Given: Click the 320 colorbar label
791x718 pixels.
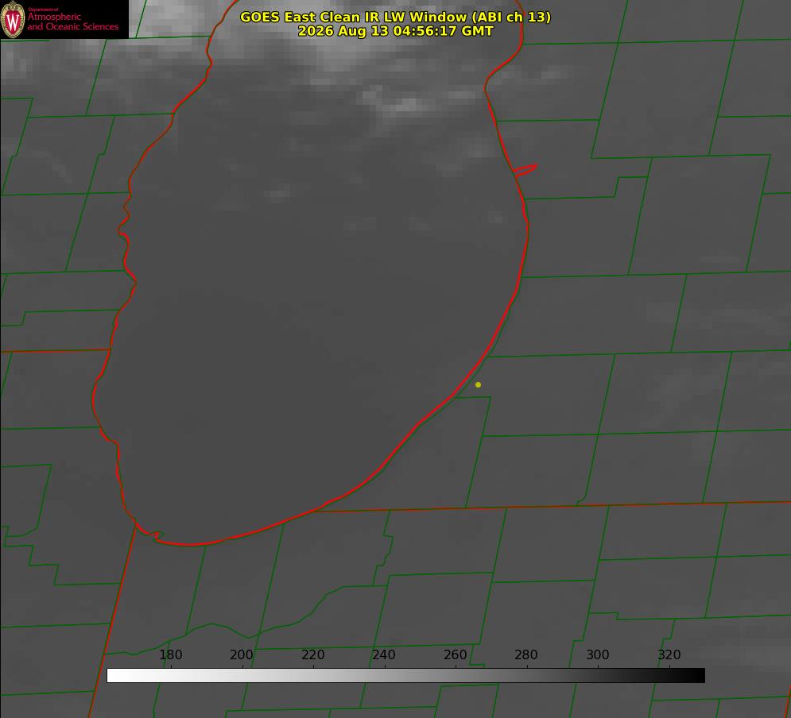Looking at the screenshot, I should click(x=669, y=654).
